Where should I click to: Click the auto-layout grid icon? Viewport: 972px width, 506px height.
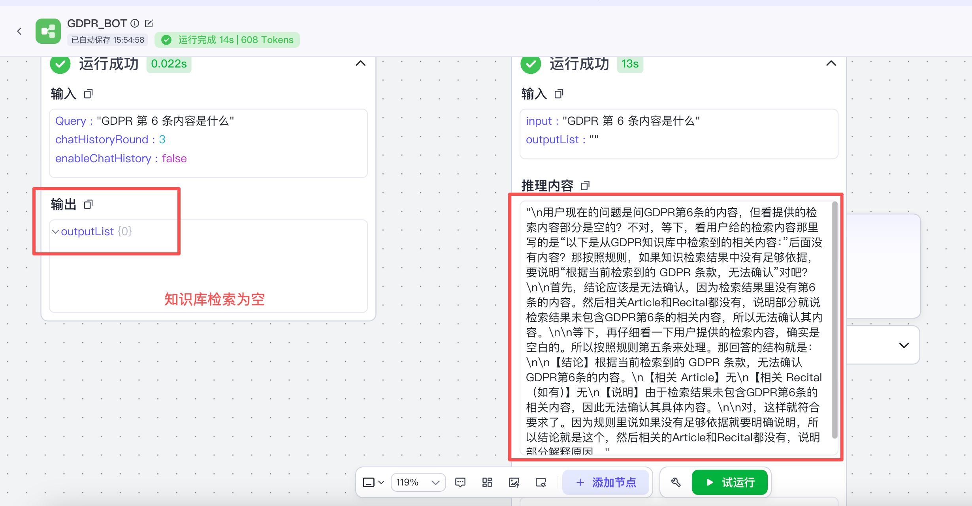(x=487, y=482)
